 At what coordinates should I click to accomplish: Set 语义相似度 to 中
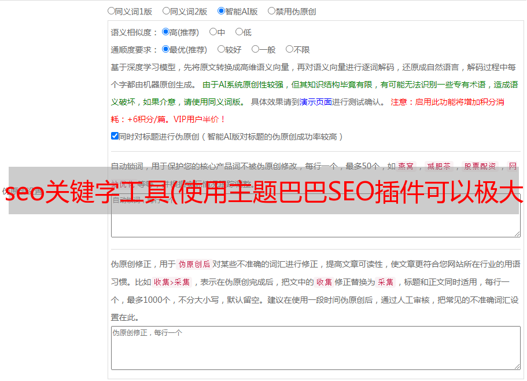213,32
